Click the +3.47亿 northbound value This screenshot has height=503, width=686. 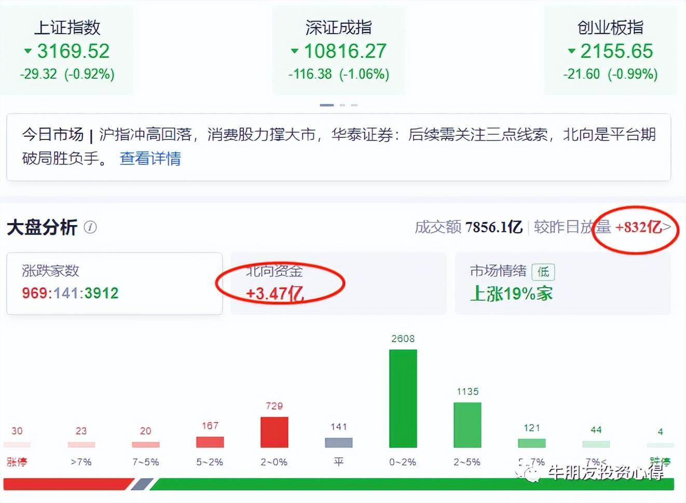275,294
